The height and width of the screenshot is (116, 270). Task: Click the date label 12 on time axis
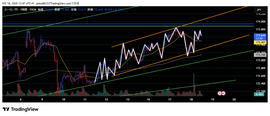pyautogui.click(x=106, y=100)
